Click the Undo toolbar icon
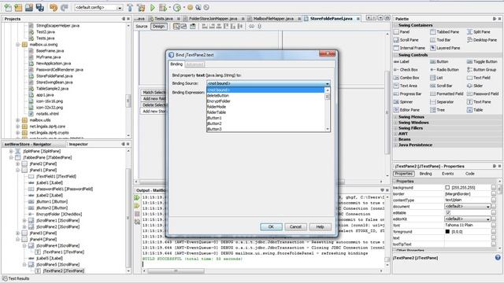The height and width of the screenshot is (283, 504). [54, 7]
